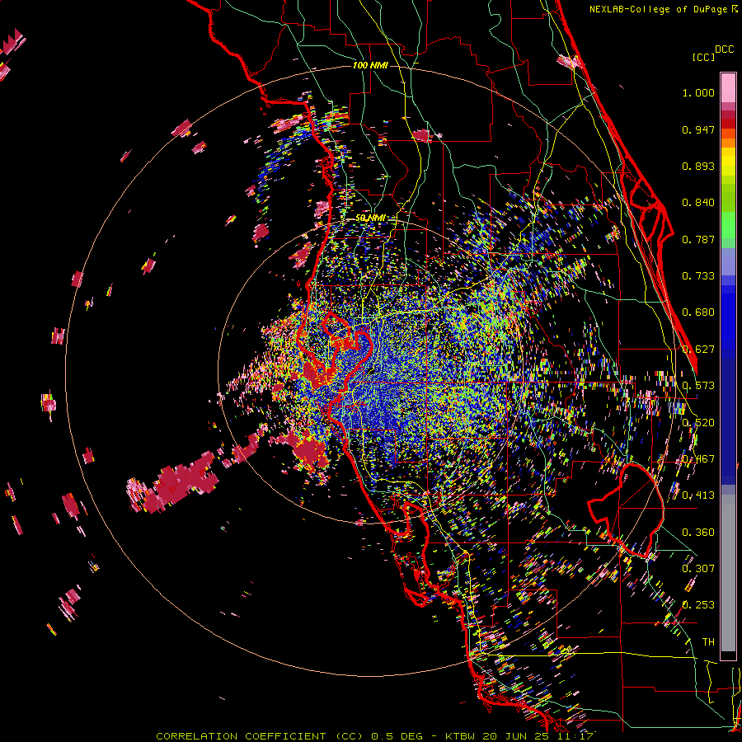Click the DCC product label
Image resolution: width=742 pixels, height=742 pixels.
724,49
